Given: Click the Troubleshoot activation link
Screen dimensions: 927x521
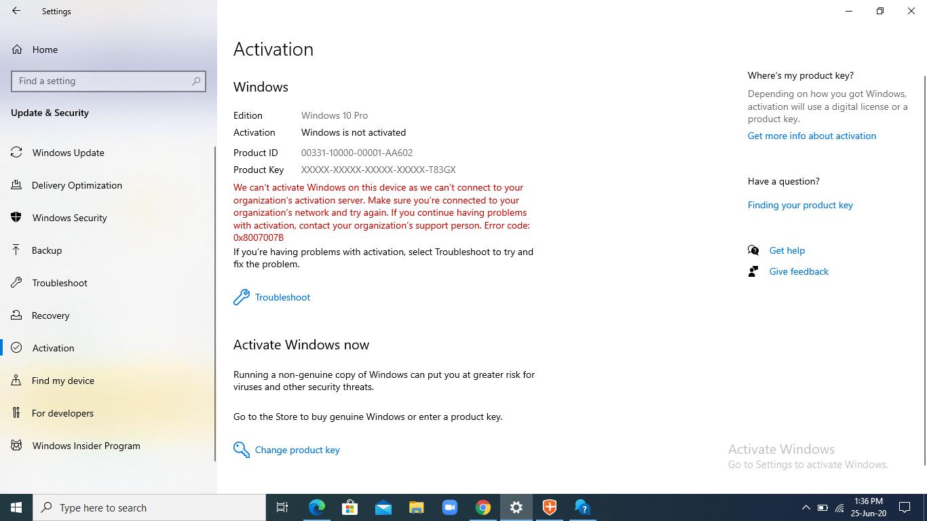Looking at the screenshot, I should point(282,297).
